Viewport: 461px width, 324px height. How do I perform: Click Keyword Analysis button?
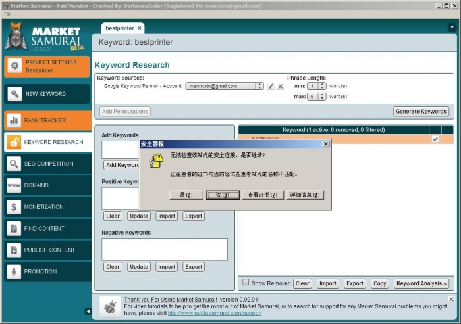pos(421,283)
